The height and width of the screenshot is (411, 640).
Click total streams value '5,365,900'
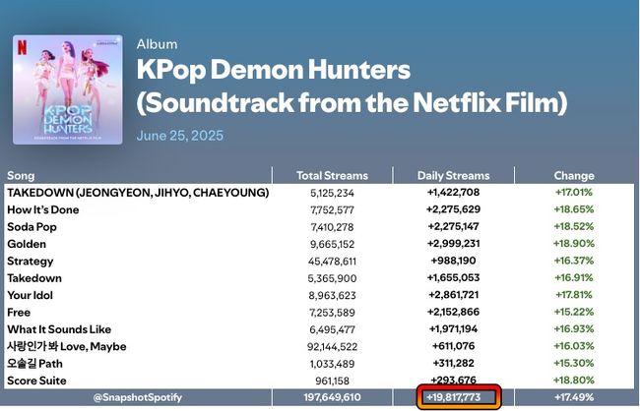click(332, 278)
